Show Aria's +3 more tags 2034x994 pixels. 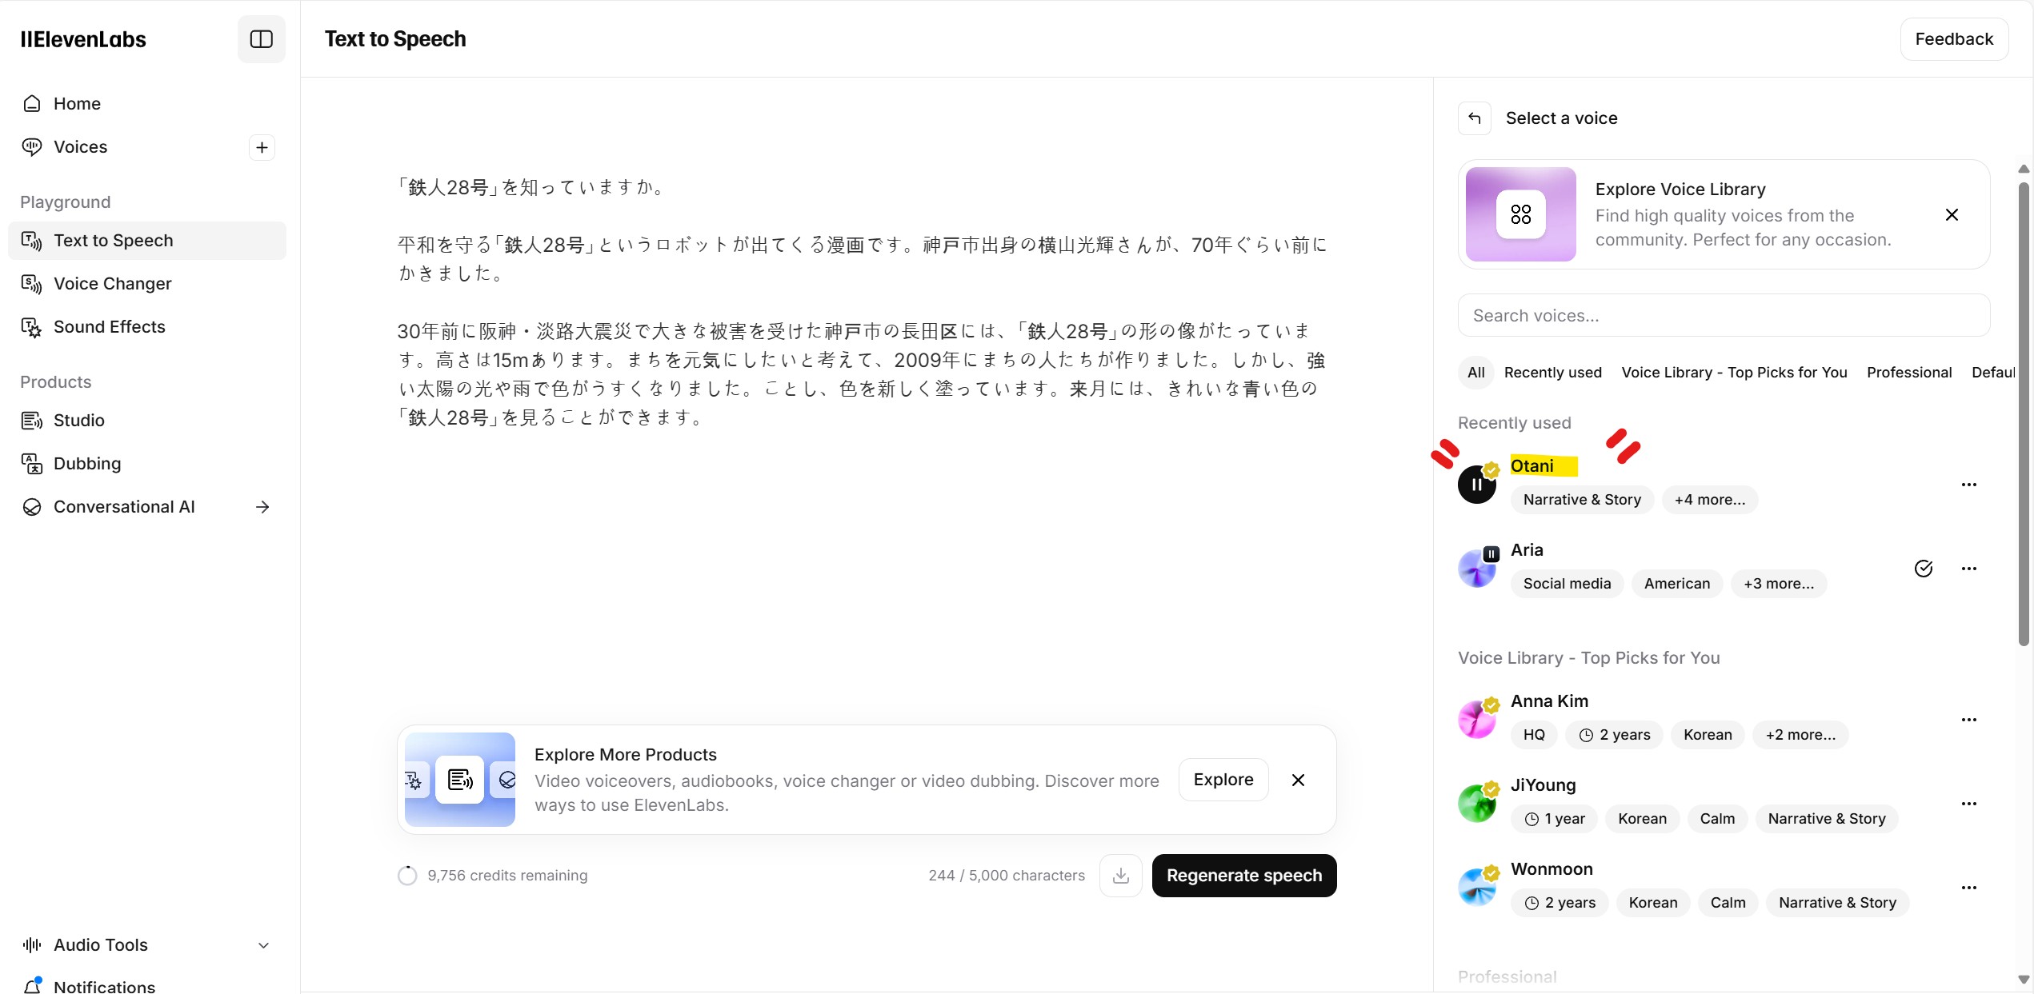1779,584
